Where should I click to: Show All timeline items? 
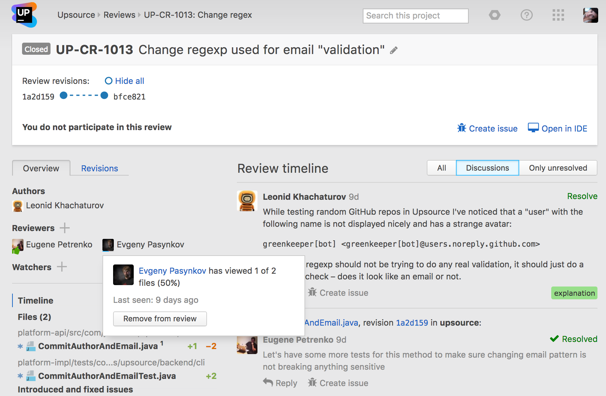[x=441, y=168]
